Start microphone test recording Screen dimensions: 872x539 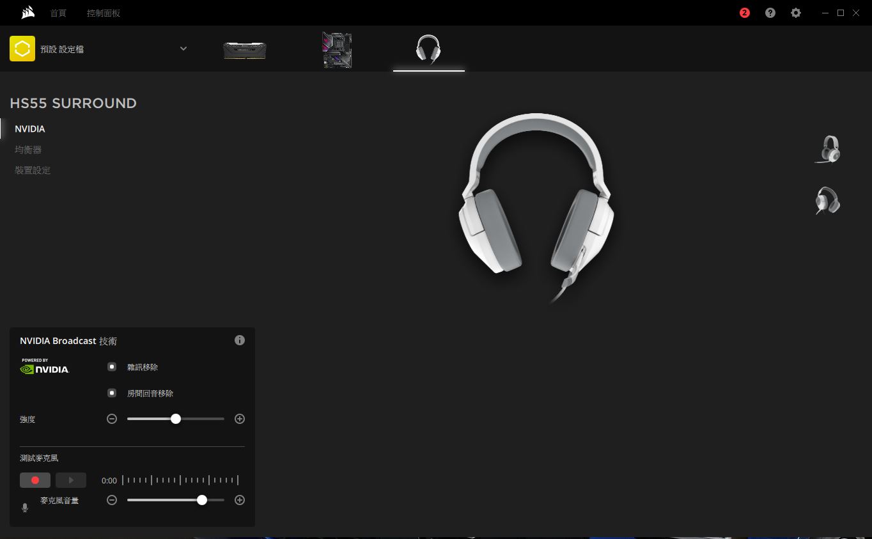click(x=35, y=480)
